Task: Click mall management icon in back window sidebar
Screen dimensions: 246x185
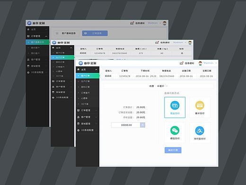Action: click(x=28, y=66)
